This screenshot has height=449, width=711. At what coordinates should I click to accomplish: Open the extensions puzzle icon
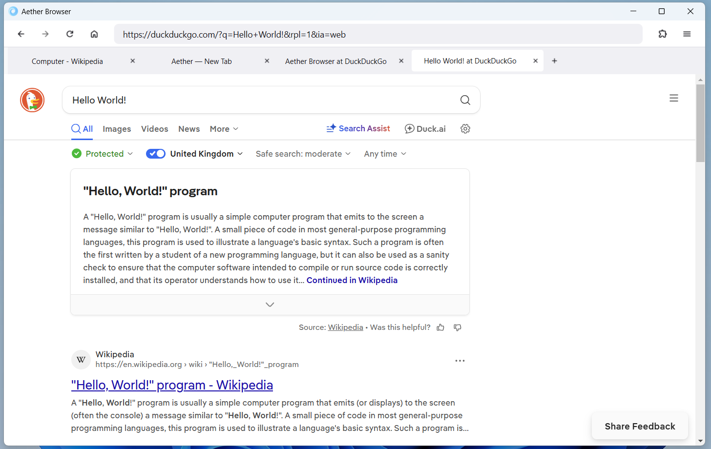click(663, 34)
